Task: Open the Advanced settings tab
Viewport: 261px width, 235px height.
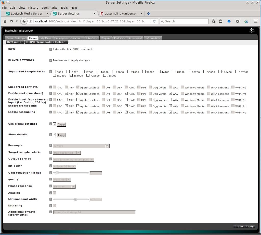Action: pyautogui.click(x=135, y=38)
